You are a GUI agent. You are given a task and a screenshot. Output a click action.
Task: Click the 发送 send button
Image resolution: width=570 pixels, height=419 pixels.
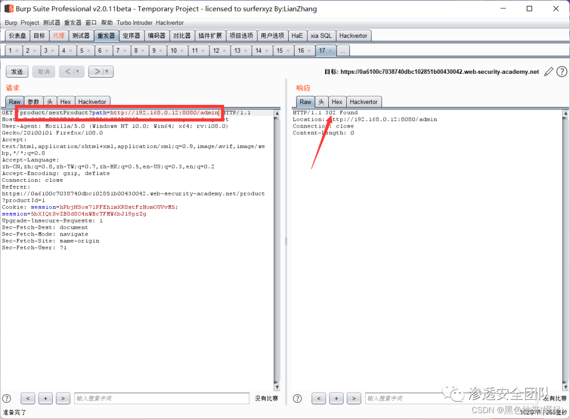pyautogui.click(x=17, y=72)
